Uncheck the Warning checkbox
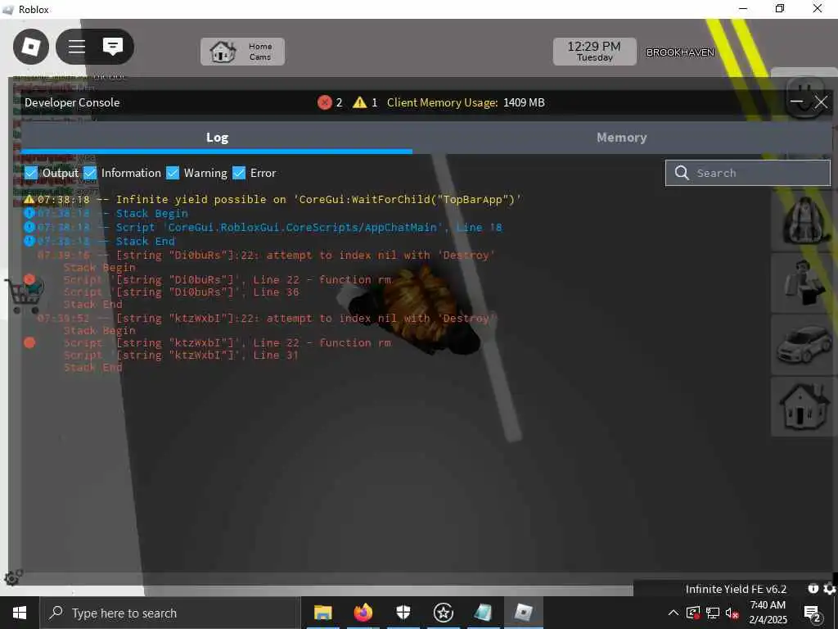The height and width of the screenshot is (629, 838). coord(173,173)
